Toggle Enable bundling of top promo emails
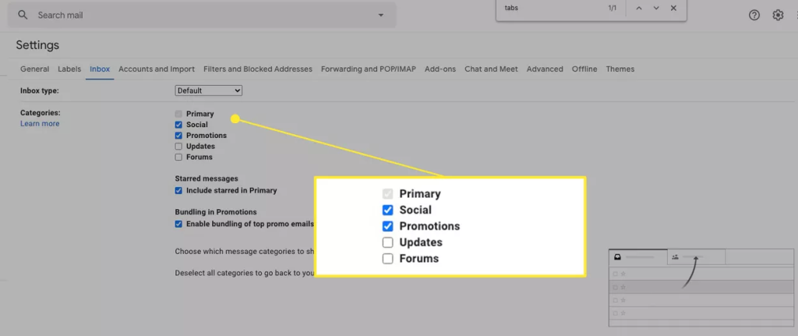798x336 pixels. (178, 224)
